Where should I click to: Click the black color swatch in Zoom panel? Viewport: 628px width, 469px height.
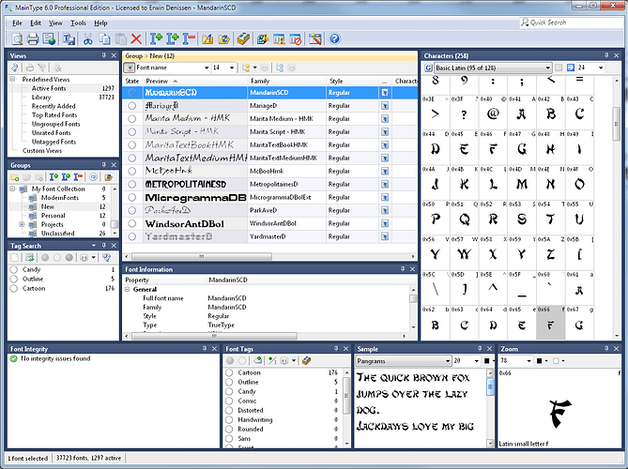tap(539, 360)
